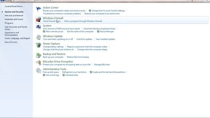Screen dimensions: 210x118
Task: Click See the name of this computer
Action: pyautogui.click(x=80, y=31)
